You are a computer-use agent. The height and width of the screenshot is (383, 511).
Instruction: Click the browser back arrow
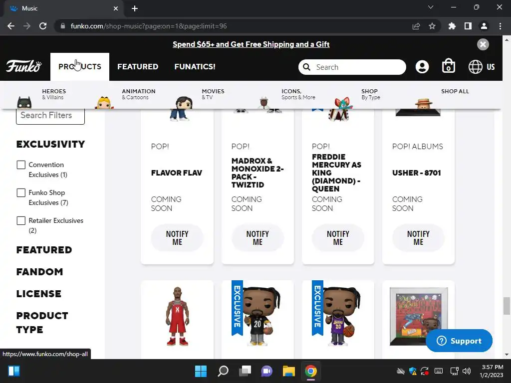click(11, 26)
